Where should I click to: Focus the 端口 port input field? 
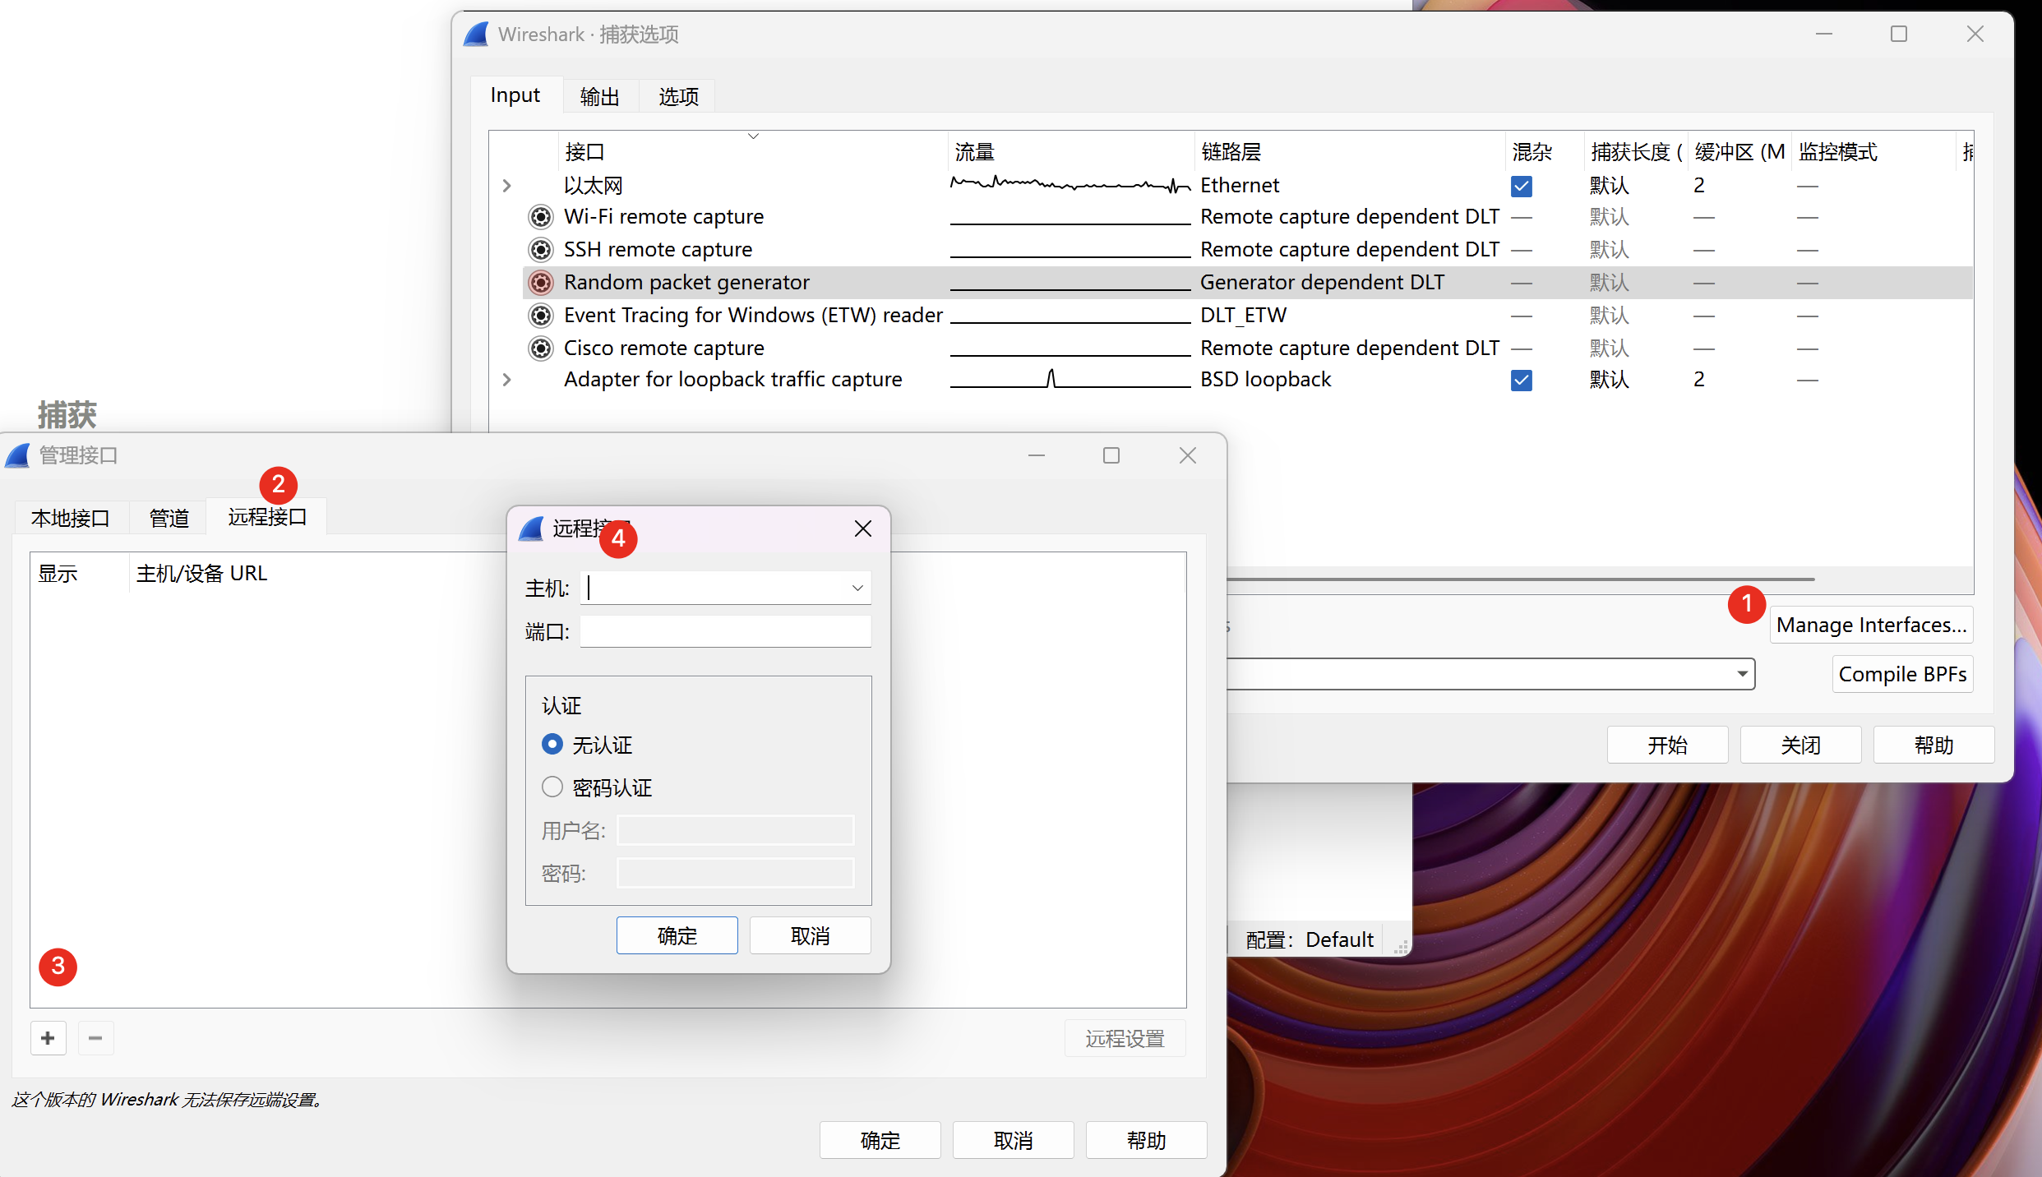(725, 631)
